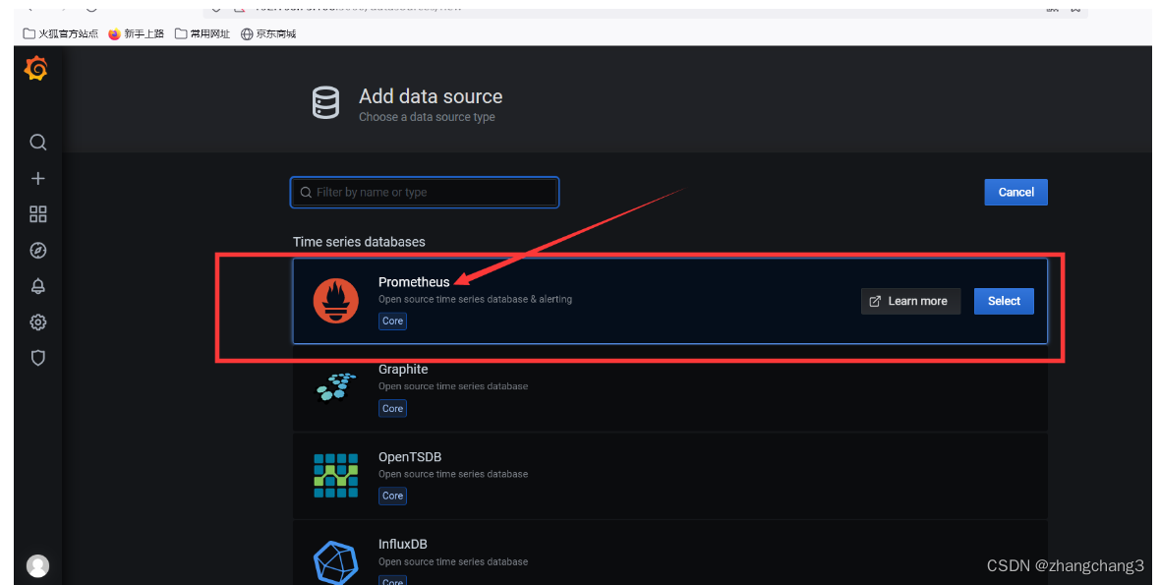Click Open source time series database & alerting text
Image resolution: width=1160 pixels, height=585 pixels.
point(475,300)
